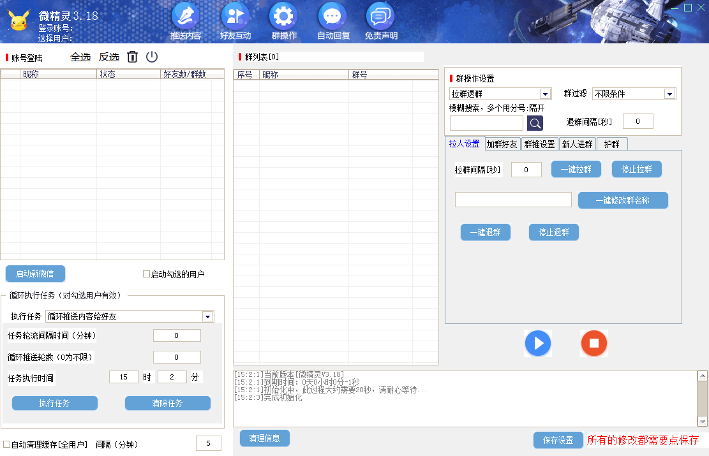The image size is (709, 456).
Task: Click the cache interval field showing 5
Action: point(209,443)
